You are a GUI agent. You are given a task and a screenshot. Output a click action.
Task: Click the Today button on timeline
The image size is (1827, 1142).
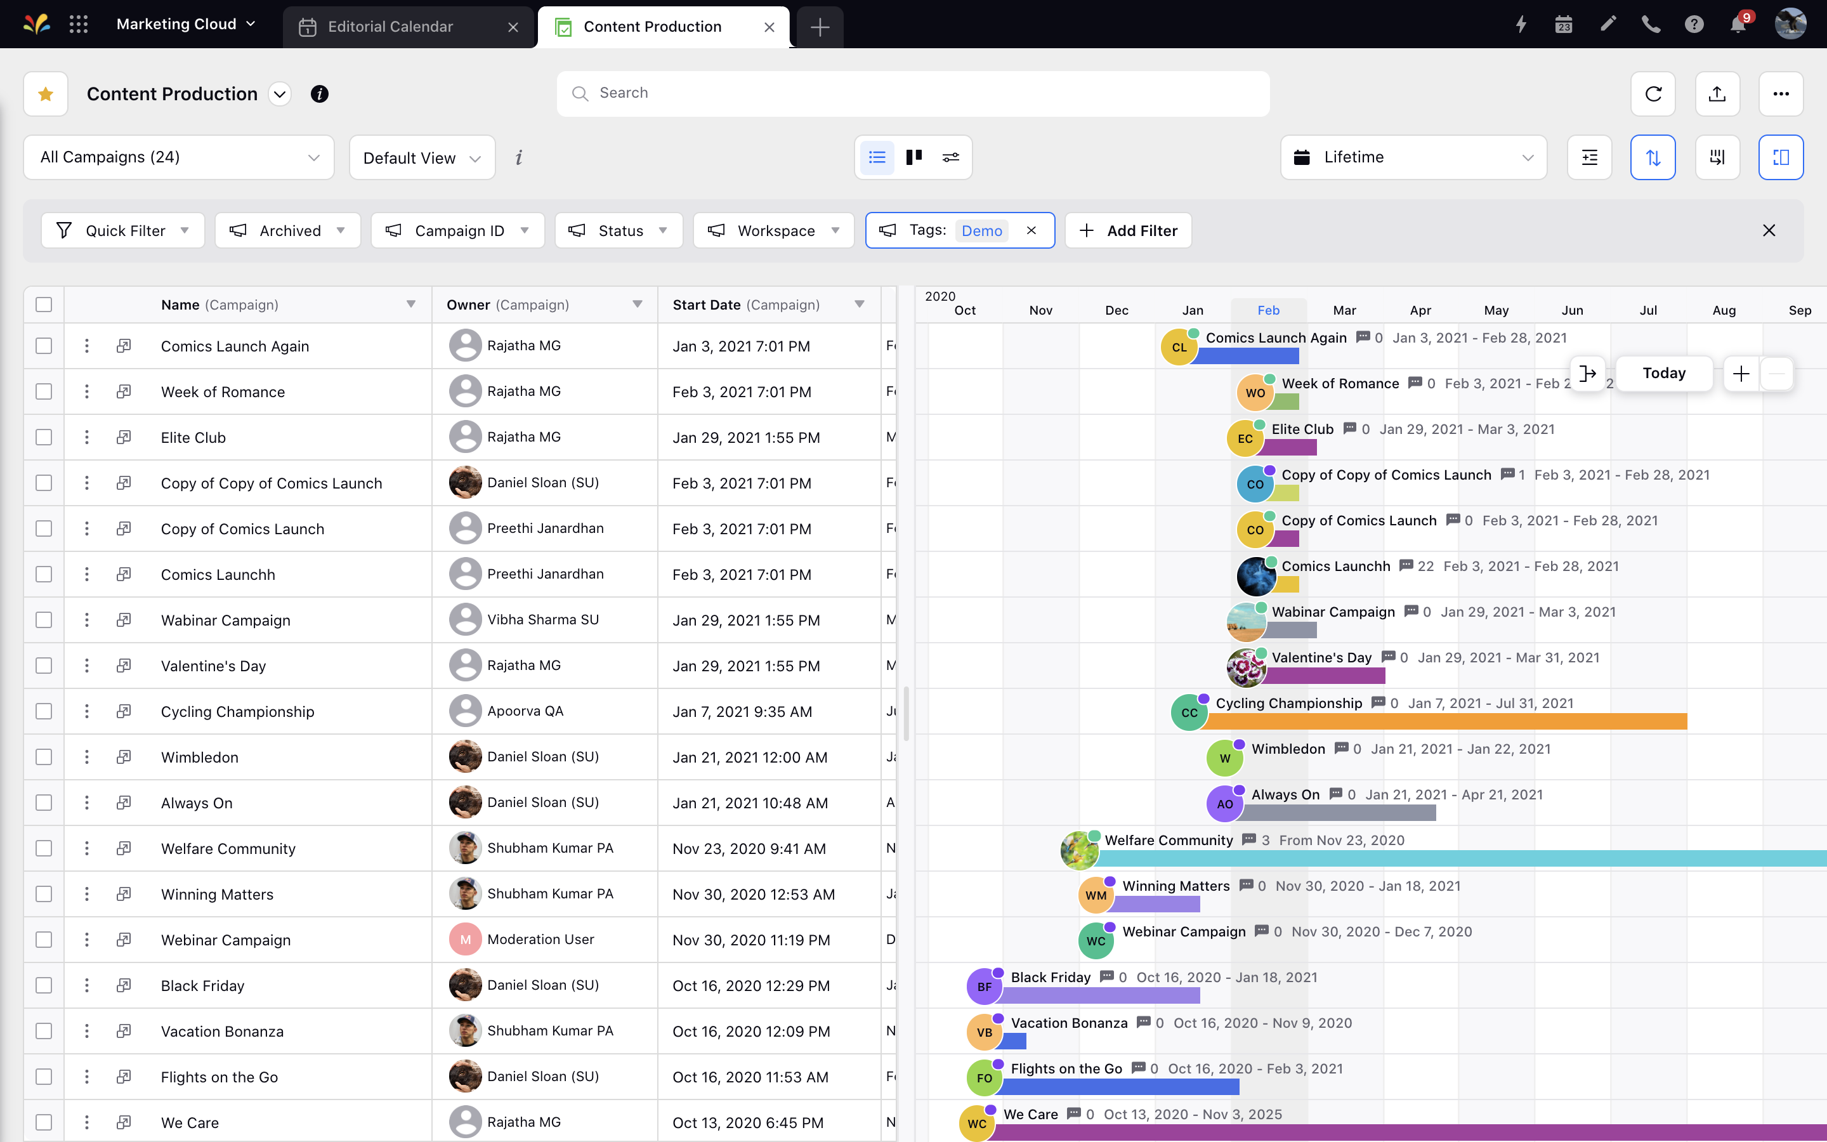(x=1664, y=372)
